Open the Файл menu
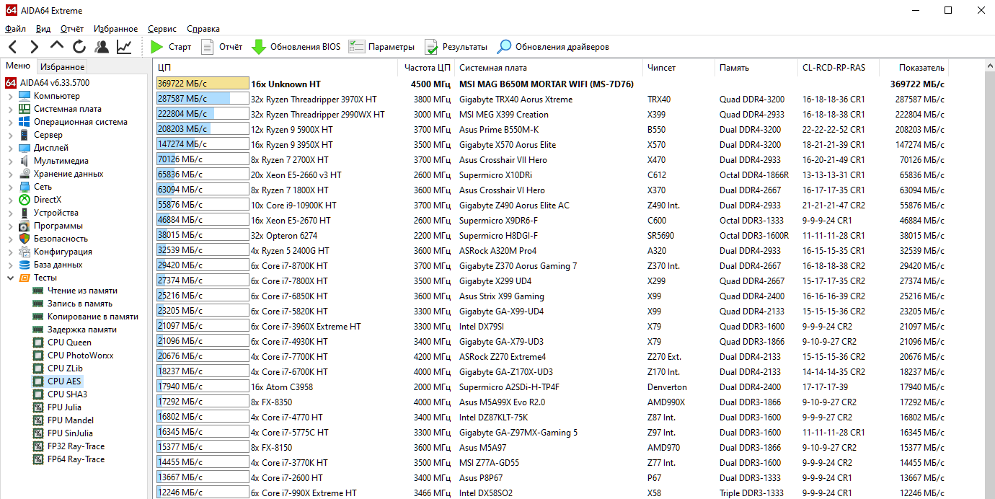This screenshot has width=995, height=499. point(15,29)
